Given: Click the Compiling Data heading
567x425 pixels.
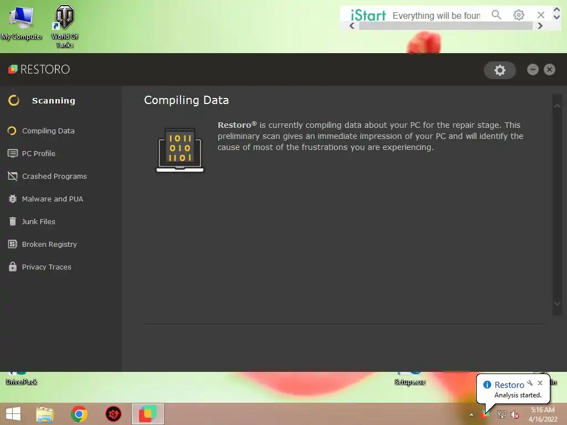Looking at the screenshot, I should pos(186,100).
